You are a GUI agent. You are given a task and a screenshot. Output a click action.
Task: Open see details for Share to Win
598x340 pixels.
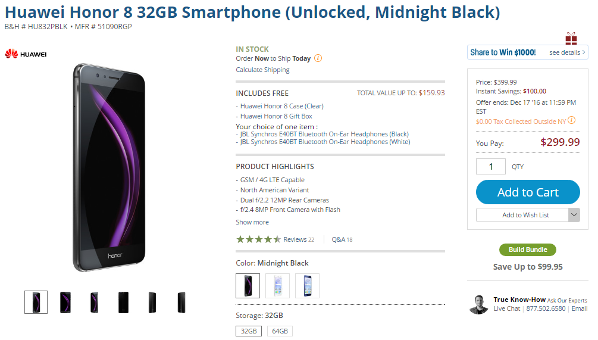[567, 52]
